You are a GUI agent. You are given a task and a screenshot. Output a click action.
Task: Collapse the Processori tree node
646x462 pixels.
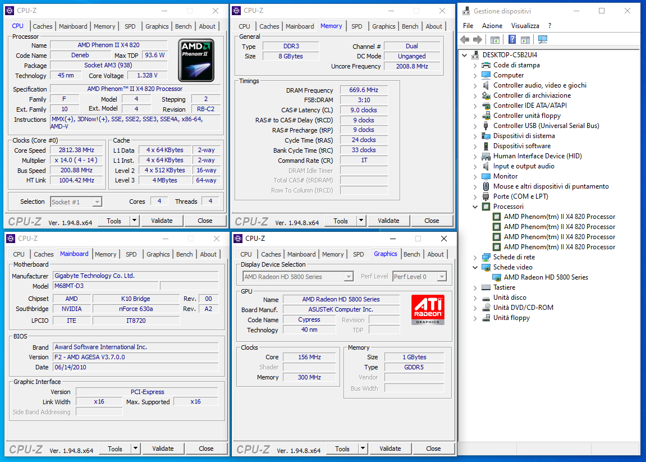(x=475, y=207)
